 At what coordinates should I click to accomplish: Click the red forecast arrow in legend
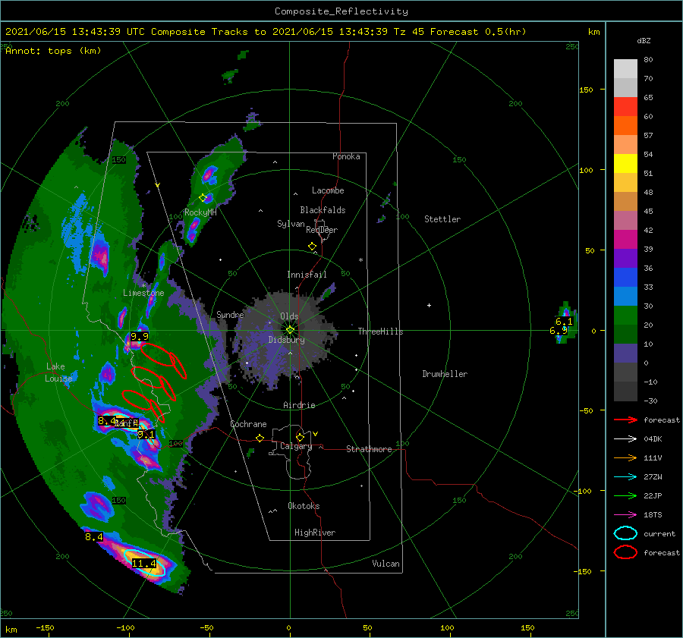(625, 420)
